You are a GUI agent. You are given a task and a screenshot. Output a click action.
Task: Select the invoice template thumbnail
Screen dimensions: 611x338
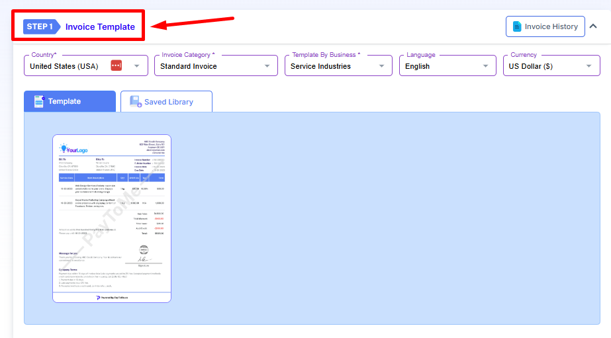pos(112,218)
